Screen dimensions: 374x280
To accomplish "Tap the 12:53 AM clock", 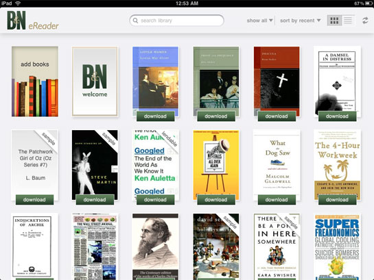I will point(187,3).
